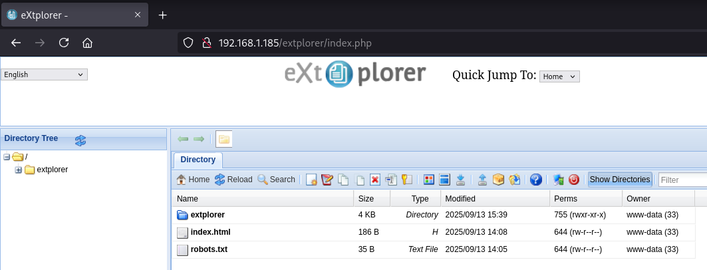Open the English language dropdown

tap(45, 74)
